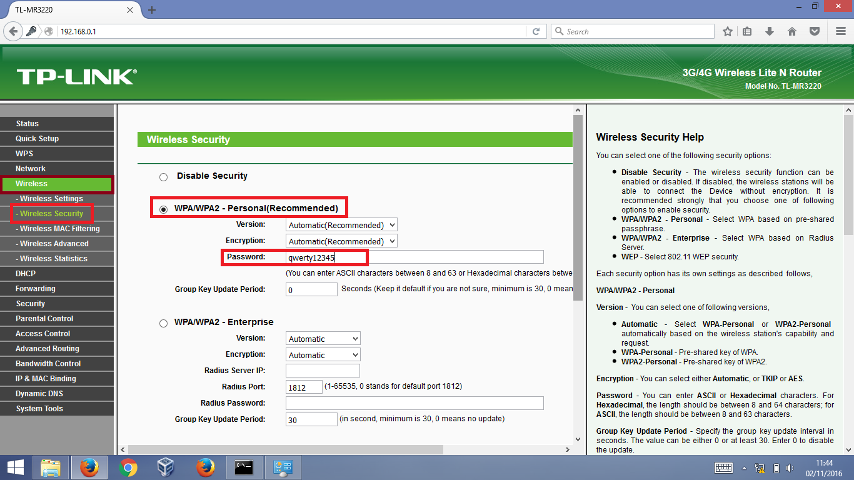This screenshot has width=854, height=480.
Task: Select WPA/WPA2 - Personal radio button
Action: point(163,209)
